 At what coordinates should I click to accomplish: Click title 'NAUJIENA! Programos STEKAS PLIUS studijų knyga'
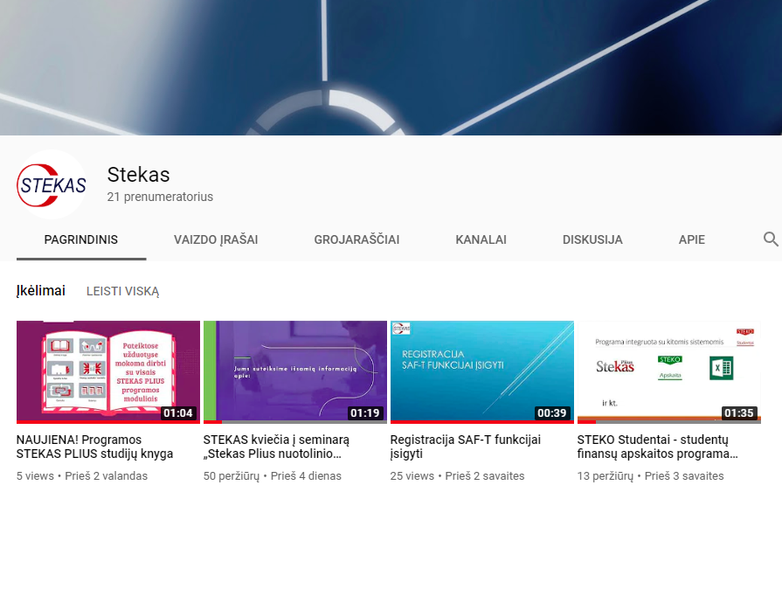click(94, 447)
